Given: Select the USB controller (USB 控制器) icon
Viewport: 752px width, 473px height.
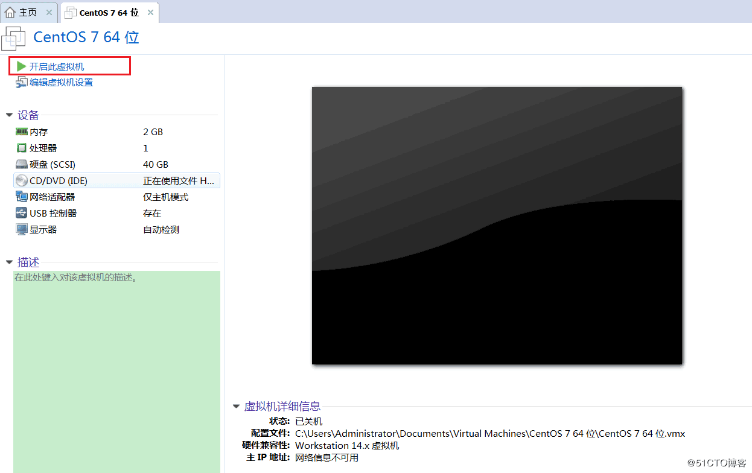Looking at the screenshot, I should (22, 213).
